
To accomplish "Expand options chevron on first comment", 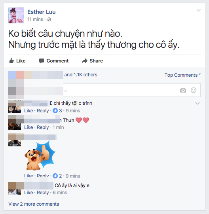I will (x=198, y=103).
